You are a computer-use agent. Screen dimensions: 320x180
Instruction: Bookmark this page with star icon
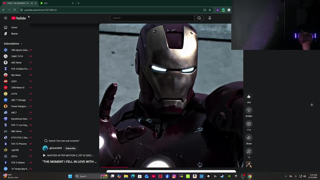click(210, 10)
